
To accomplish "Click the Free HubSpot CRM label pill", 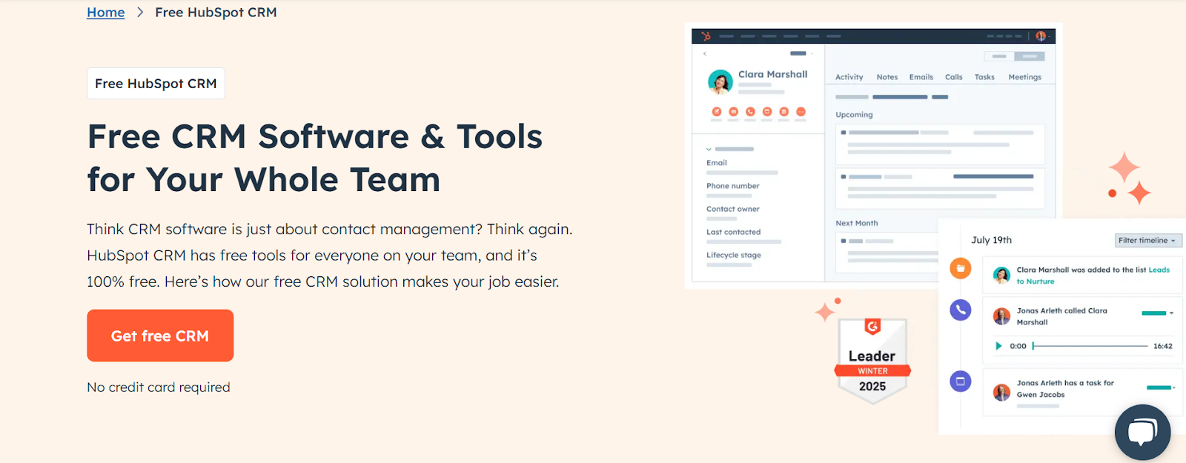I will click(x=156, y=84).
